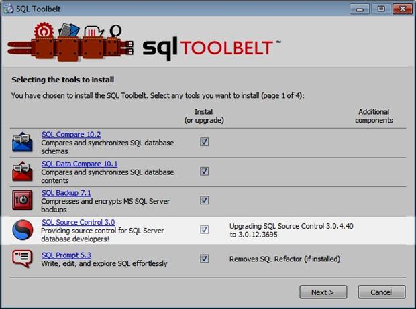Click 'Providing source control for SQL Server' description
The width and height of the screenshot is (416, 309).
[103, 231]
